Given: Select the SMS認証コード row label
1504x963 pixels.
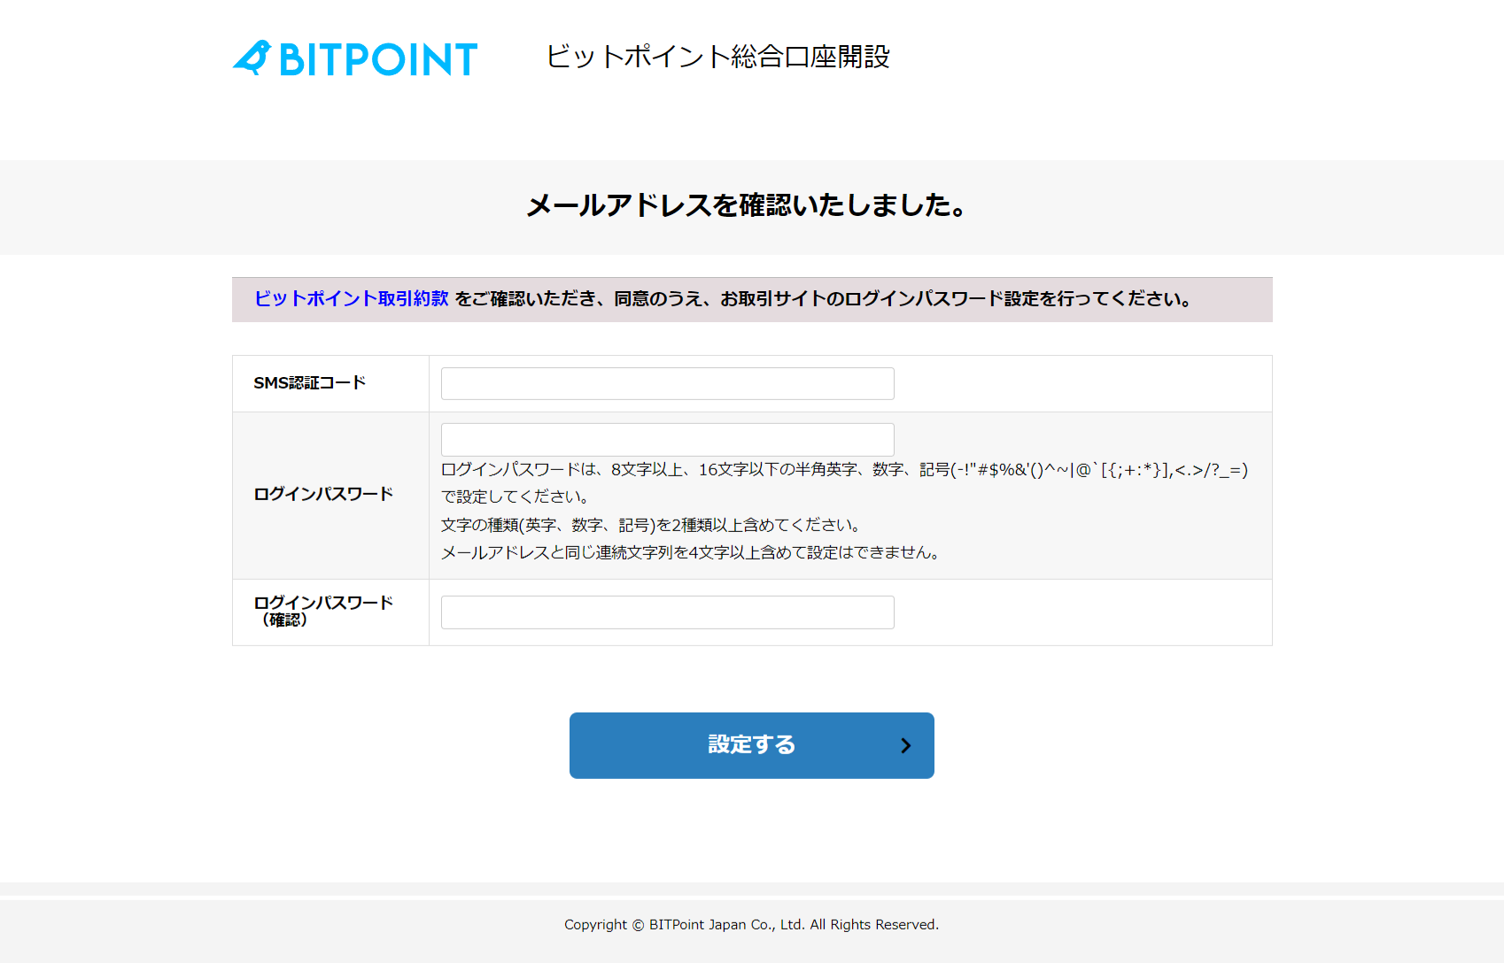Looking at the screenshot, I should [309, 383].
